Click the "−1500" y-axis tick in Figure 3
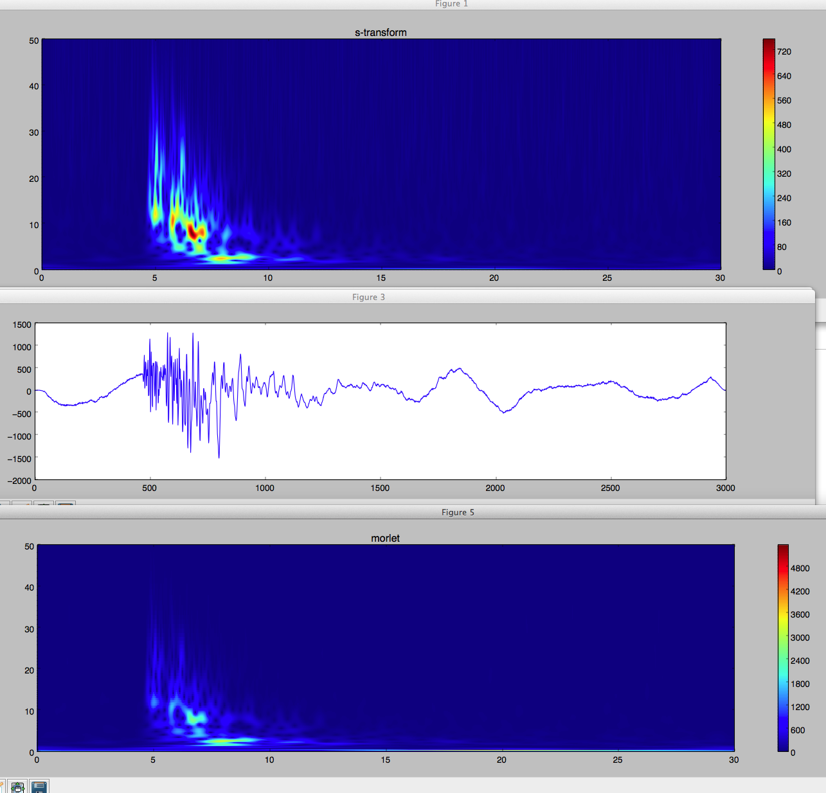826x793 pixels. pyautogui.click(x=19, y=458)
